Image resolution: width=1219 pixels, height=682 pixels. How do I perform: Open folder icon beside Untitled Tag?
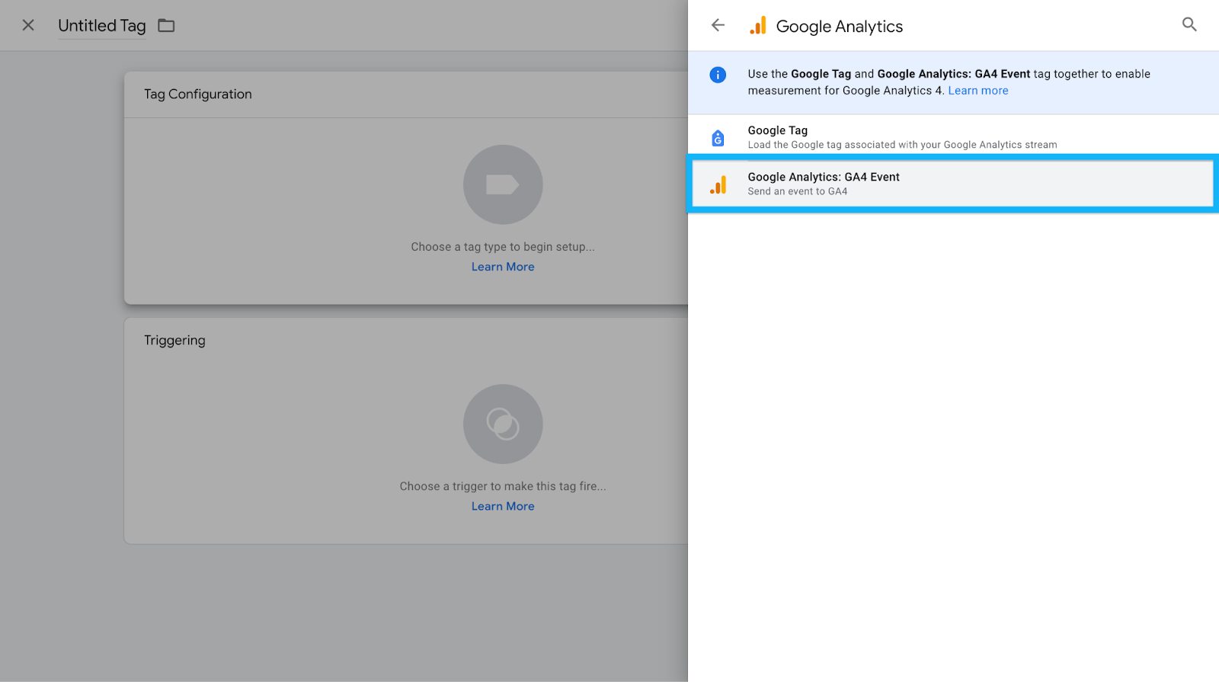[166, 26]
